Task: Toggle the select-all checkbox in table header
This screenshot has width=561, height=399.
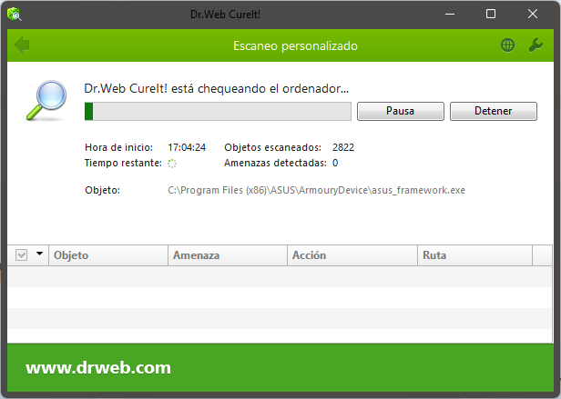Action: (22, 255)
